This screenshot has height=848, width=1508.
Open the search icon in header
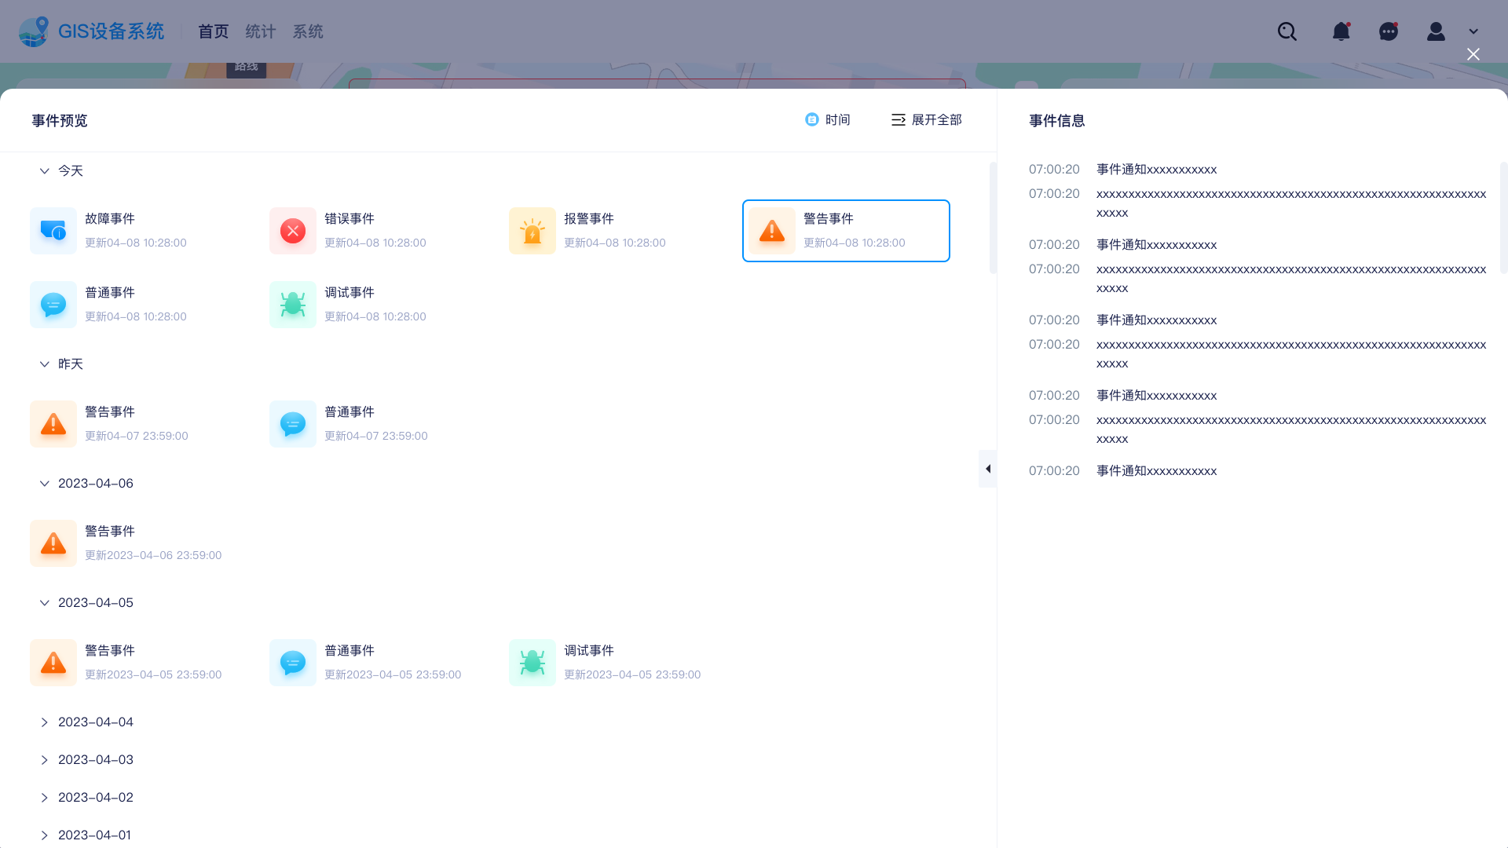1287,31
